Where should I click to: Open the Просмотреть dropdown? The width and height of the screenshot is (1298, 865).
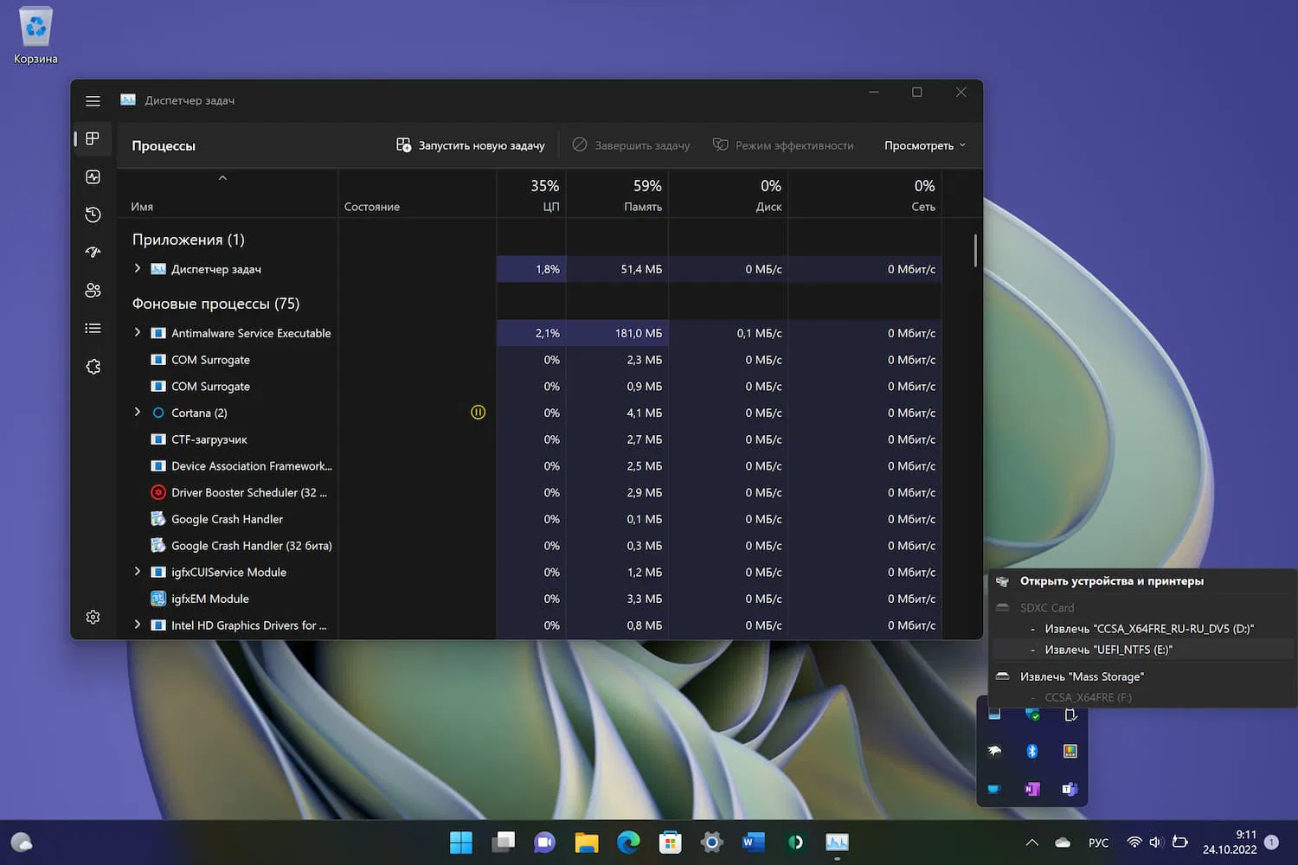(x=924, y=145)
